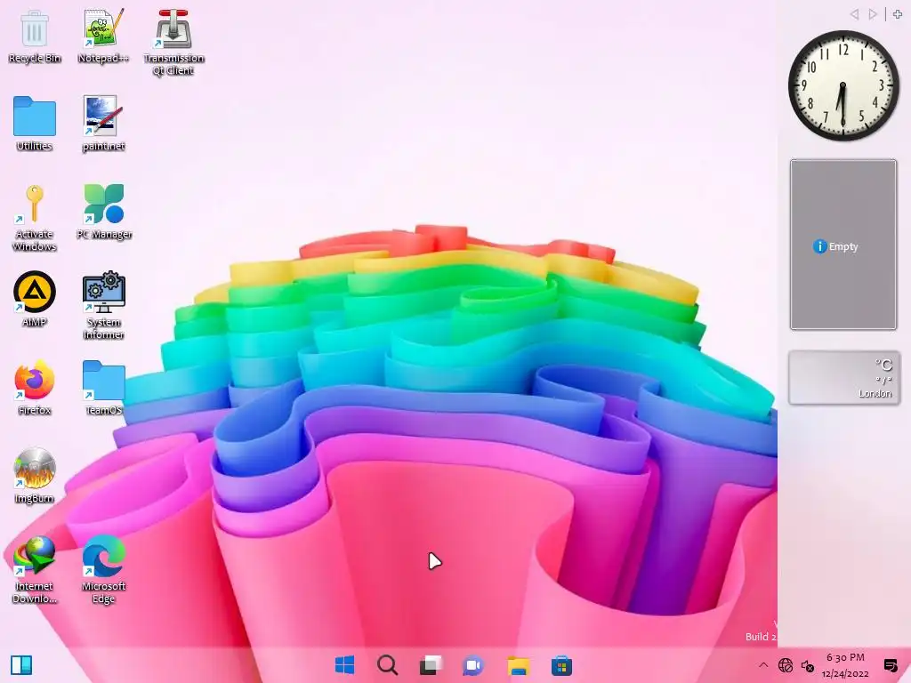Click the Empty feed gadget
911x683 pixels.
point(843,245)
